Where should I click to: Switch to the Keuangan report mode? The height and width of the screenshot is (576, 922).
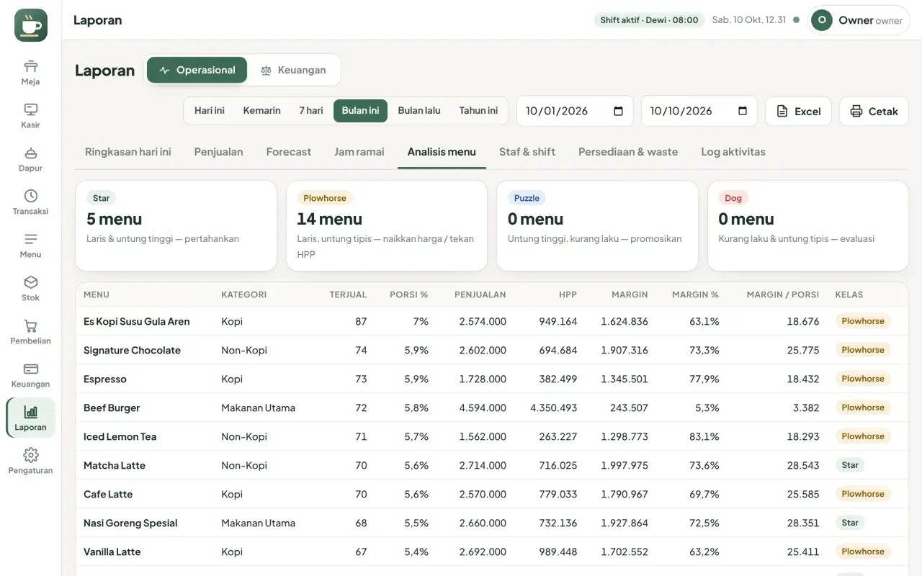[293, 70]
